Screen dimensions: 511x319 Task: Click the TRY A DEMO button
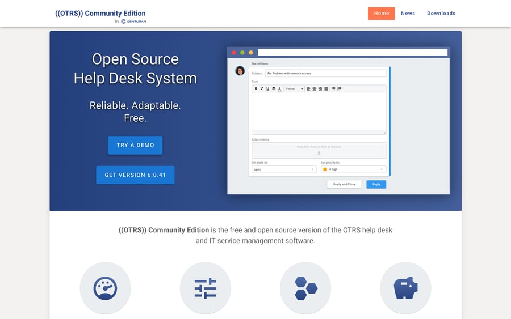[x=135, y=146]
